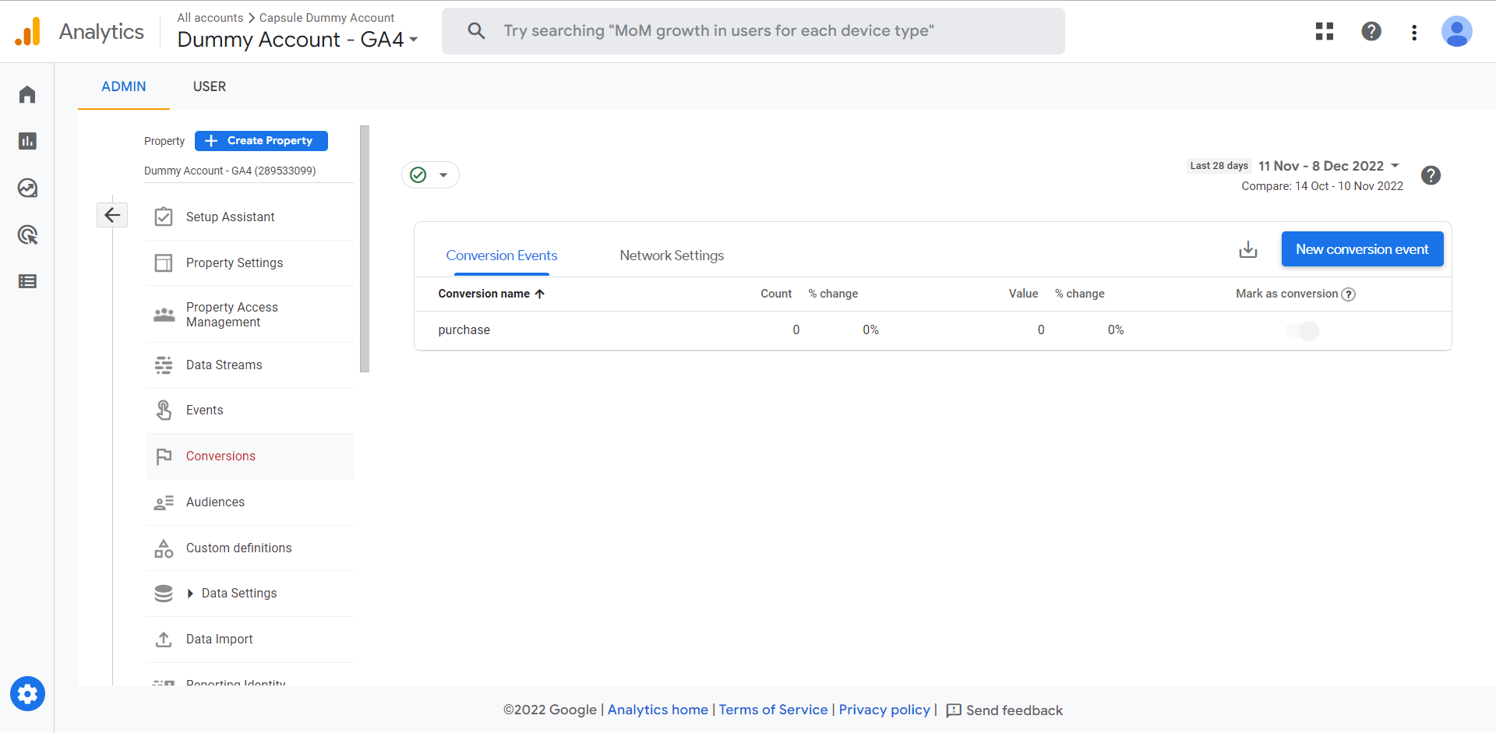
Task: Click New conversion event button
Action: (x=1362, y=249)
